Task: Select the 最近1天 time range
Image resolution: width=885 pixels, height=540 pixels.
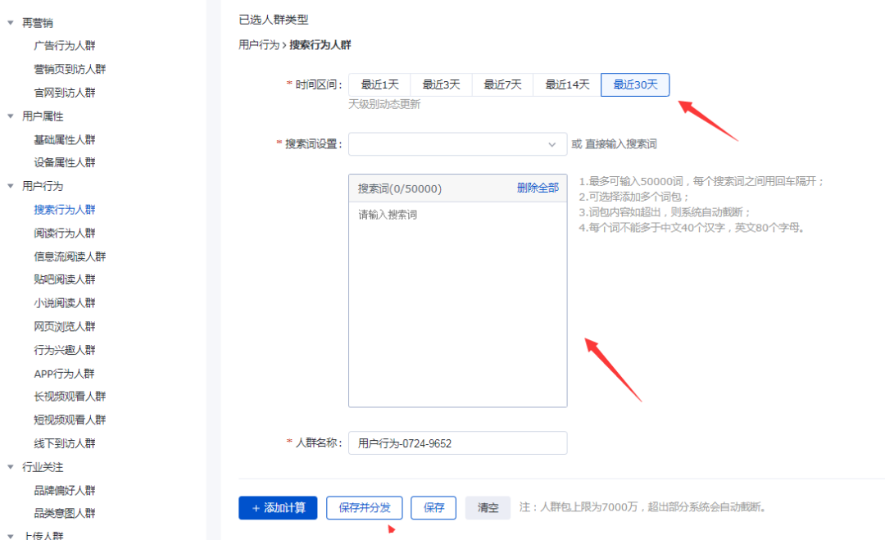Action: tap(380, 84)
